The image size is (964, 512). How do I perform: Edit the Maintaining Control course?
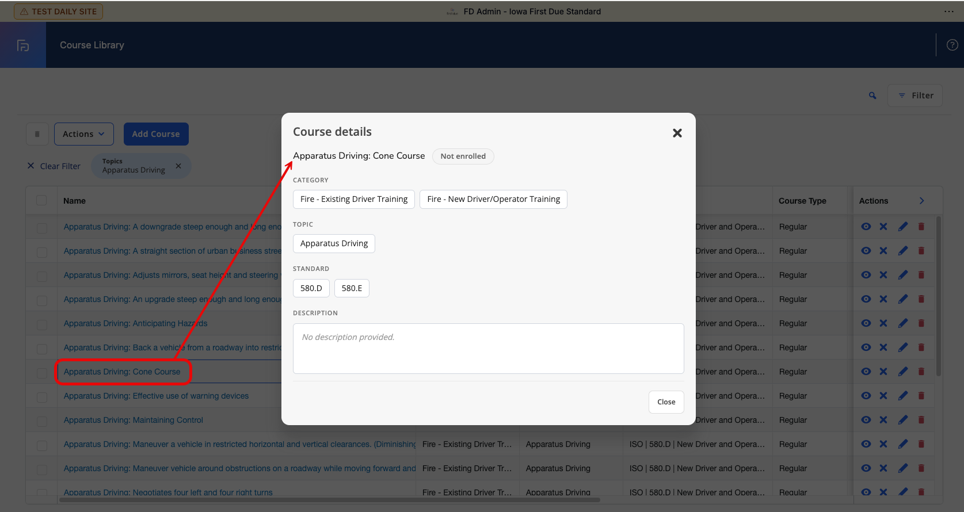903,420
